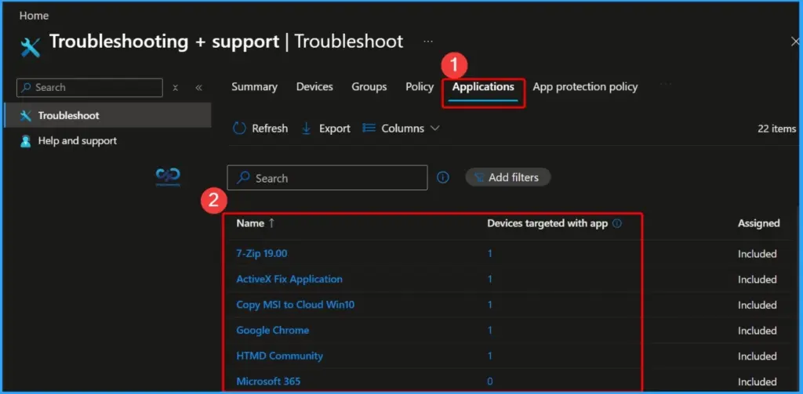This screenshot has width=803, height=394.
Task: Open the Microsoft 365 application
Action: [268, 381]
